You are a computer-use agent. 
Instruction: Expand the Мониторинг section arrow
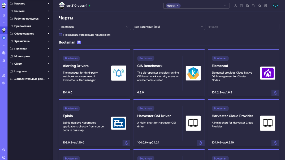click(49, 56)
